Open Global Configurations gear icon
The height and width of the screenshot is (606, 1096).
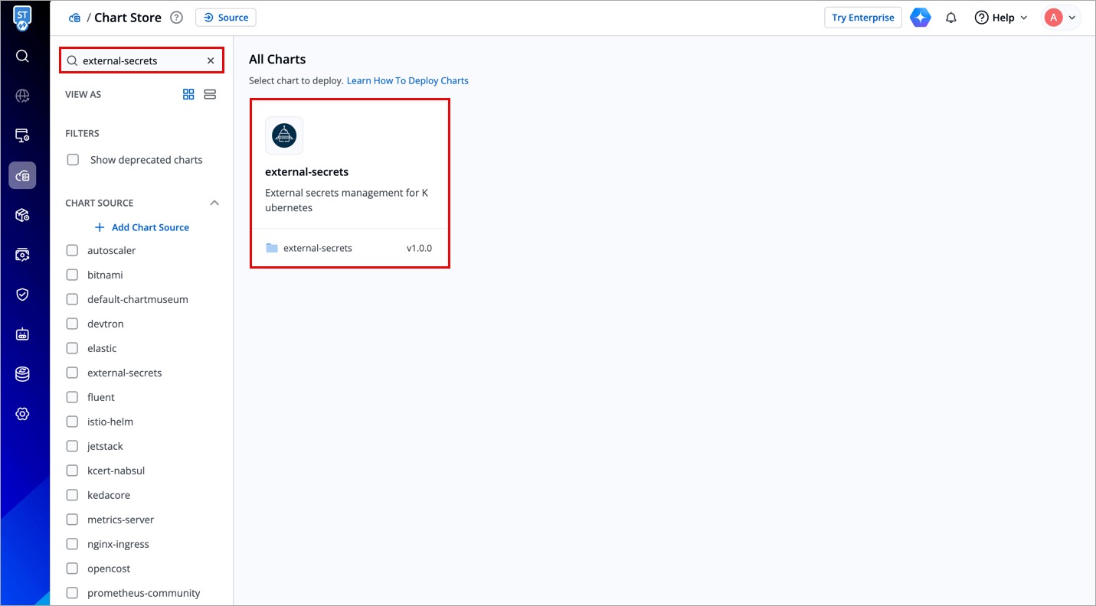[22, 414]
